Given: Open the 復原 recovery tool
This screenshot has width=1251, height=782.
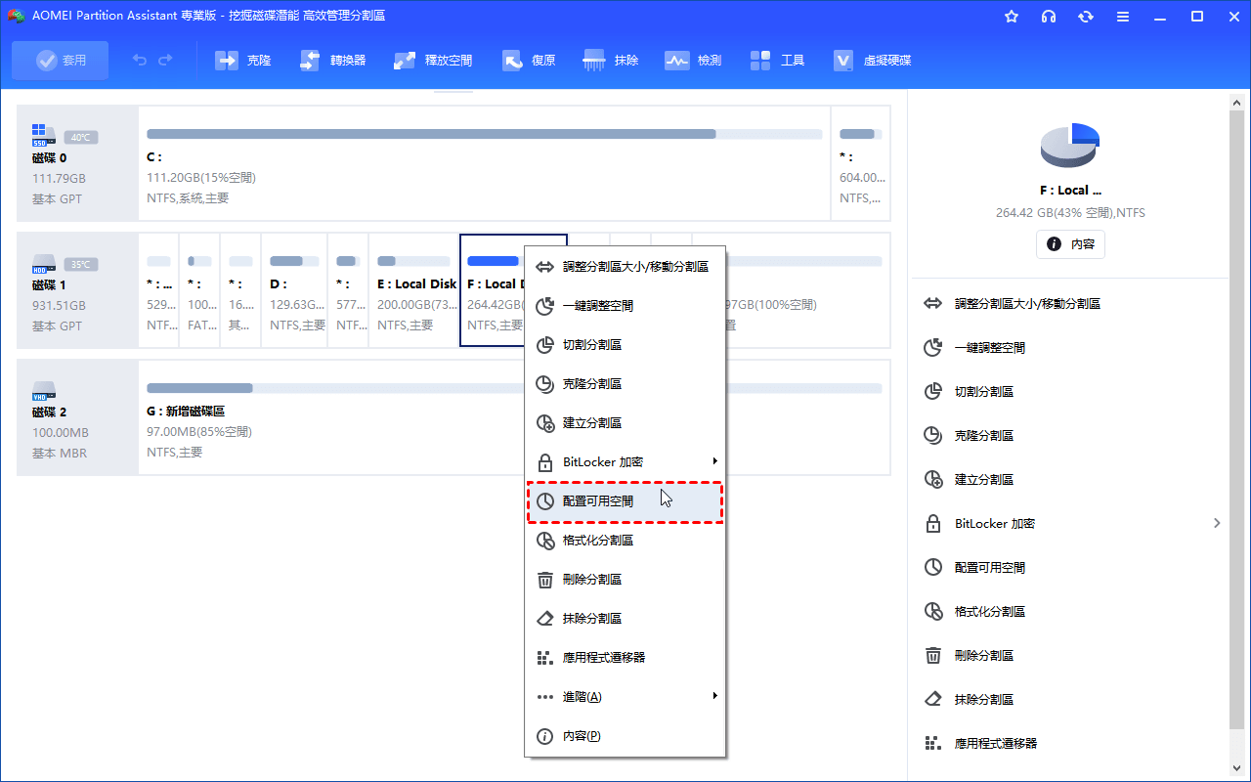Looking at the screenshot, I should pos(513,61).
